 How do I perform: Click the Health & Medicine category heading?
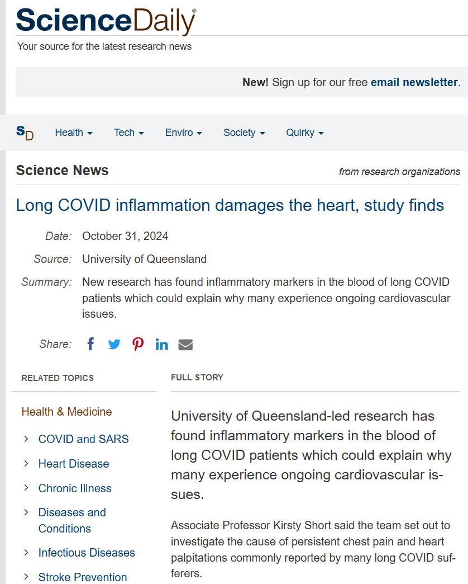(66, 412)
